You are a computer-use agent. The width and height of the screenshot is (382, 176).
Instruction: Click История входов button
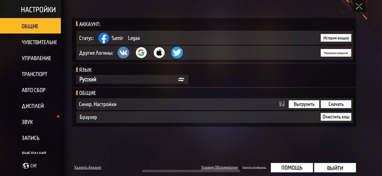336,38
